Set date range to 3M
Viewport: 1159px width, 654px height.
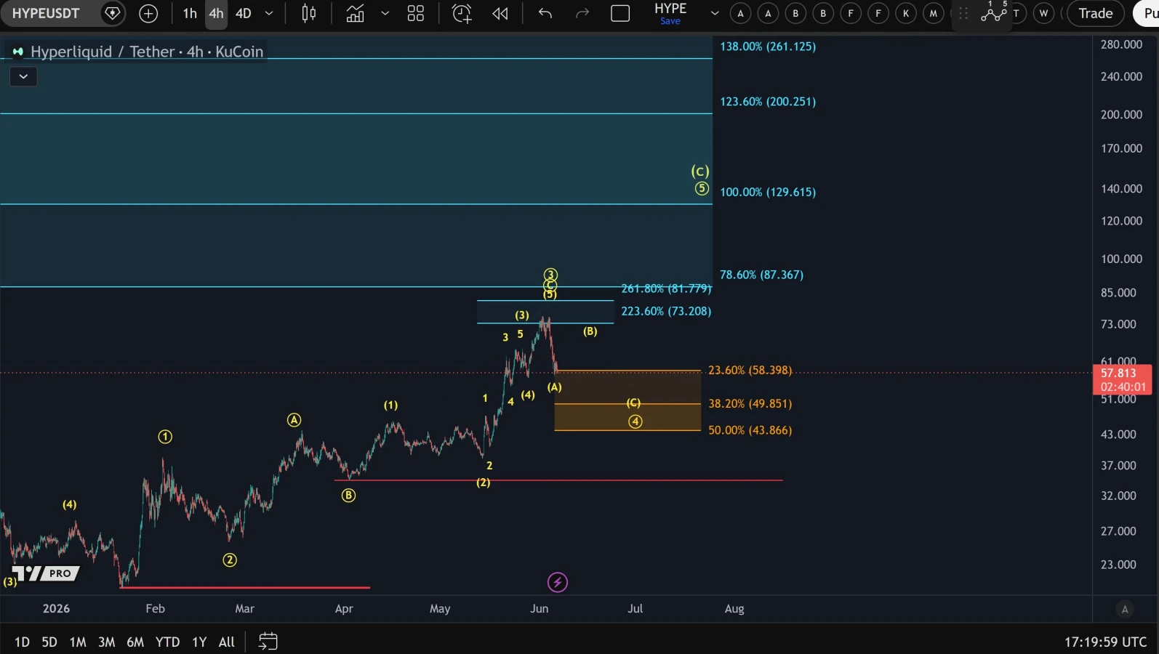coord(107,642)
